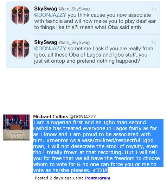
Task: Open @Iam_SkySwag handle on first tweet
Action: [74, 9]
